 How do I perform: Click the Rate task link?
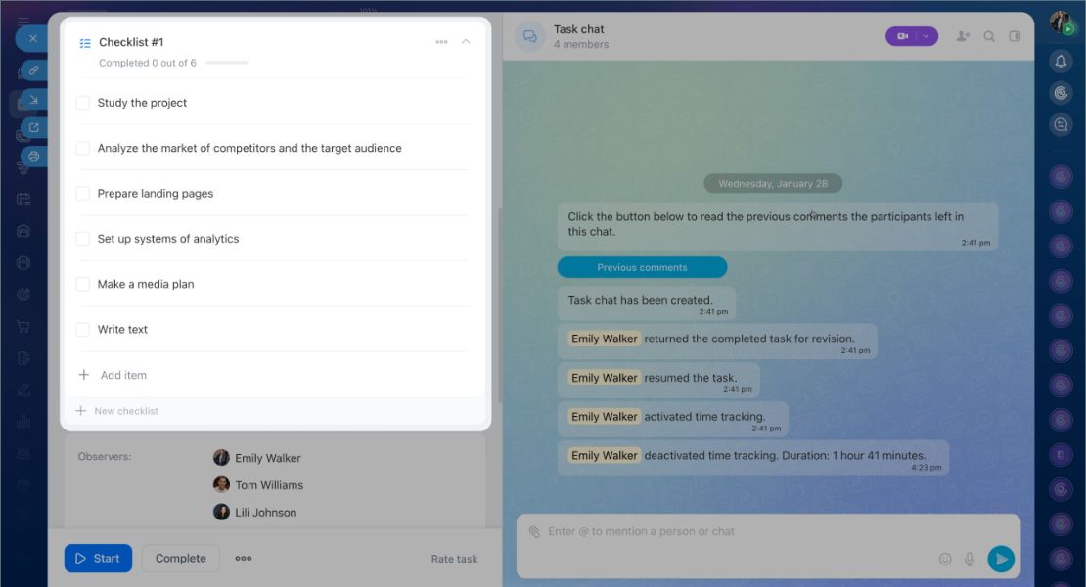click(454, 559)
